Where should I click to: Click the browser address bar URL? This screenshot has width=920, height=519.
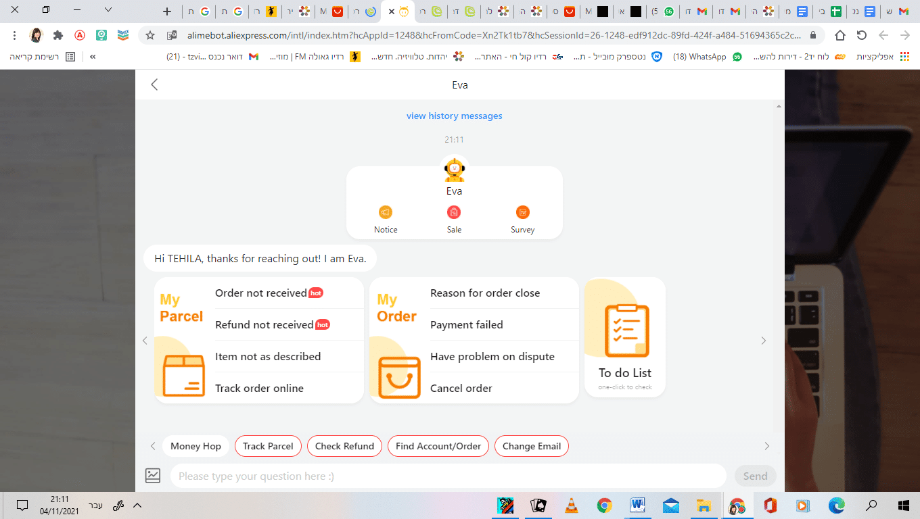(x=494, y=35)
